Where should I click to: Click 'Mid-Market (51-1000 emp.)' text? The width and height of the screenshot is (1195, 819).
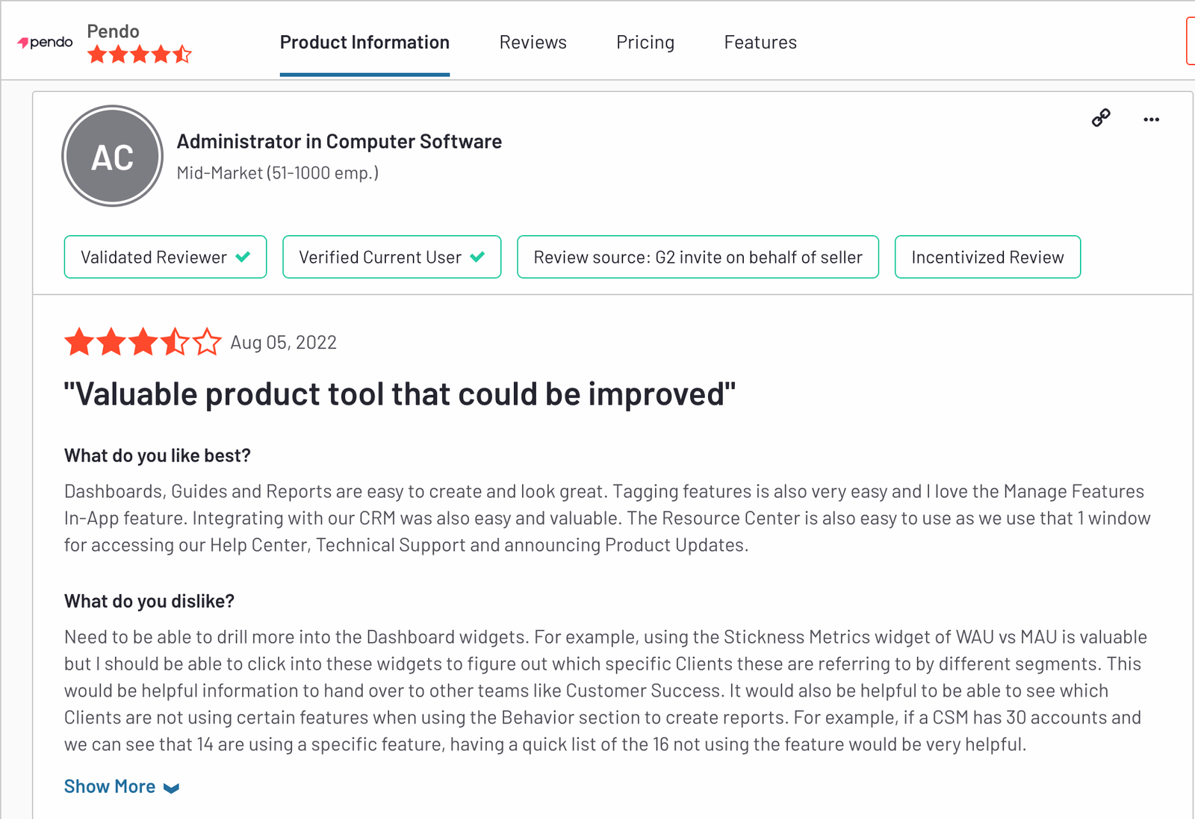(x=278, y=173)
